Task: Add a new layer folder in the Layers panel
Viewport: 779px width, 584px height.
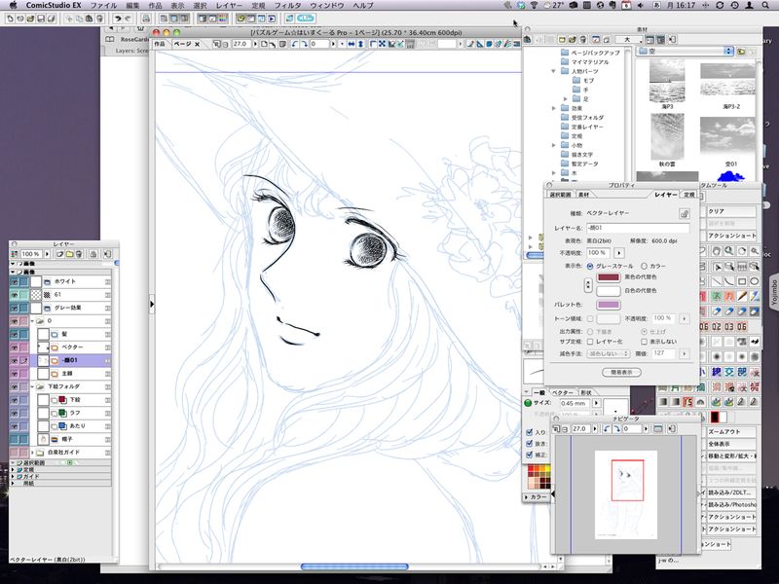Action: tap(69, 254)
